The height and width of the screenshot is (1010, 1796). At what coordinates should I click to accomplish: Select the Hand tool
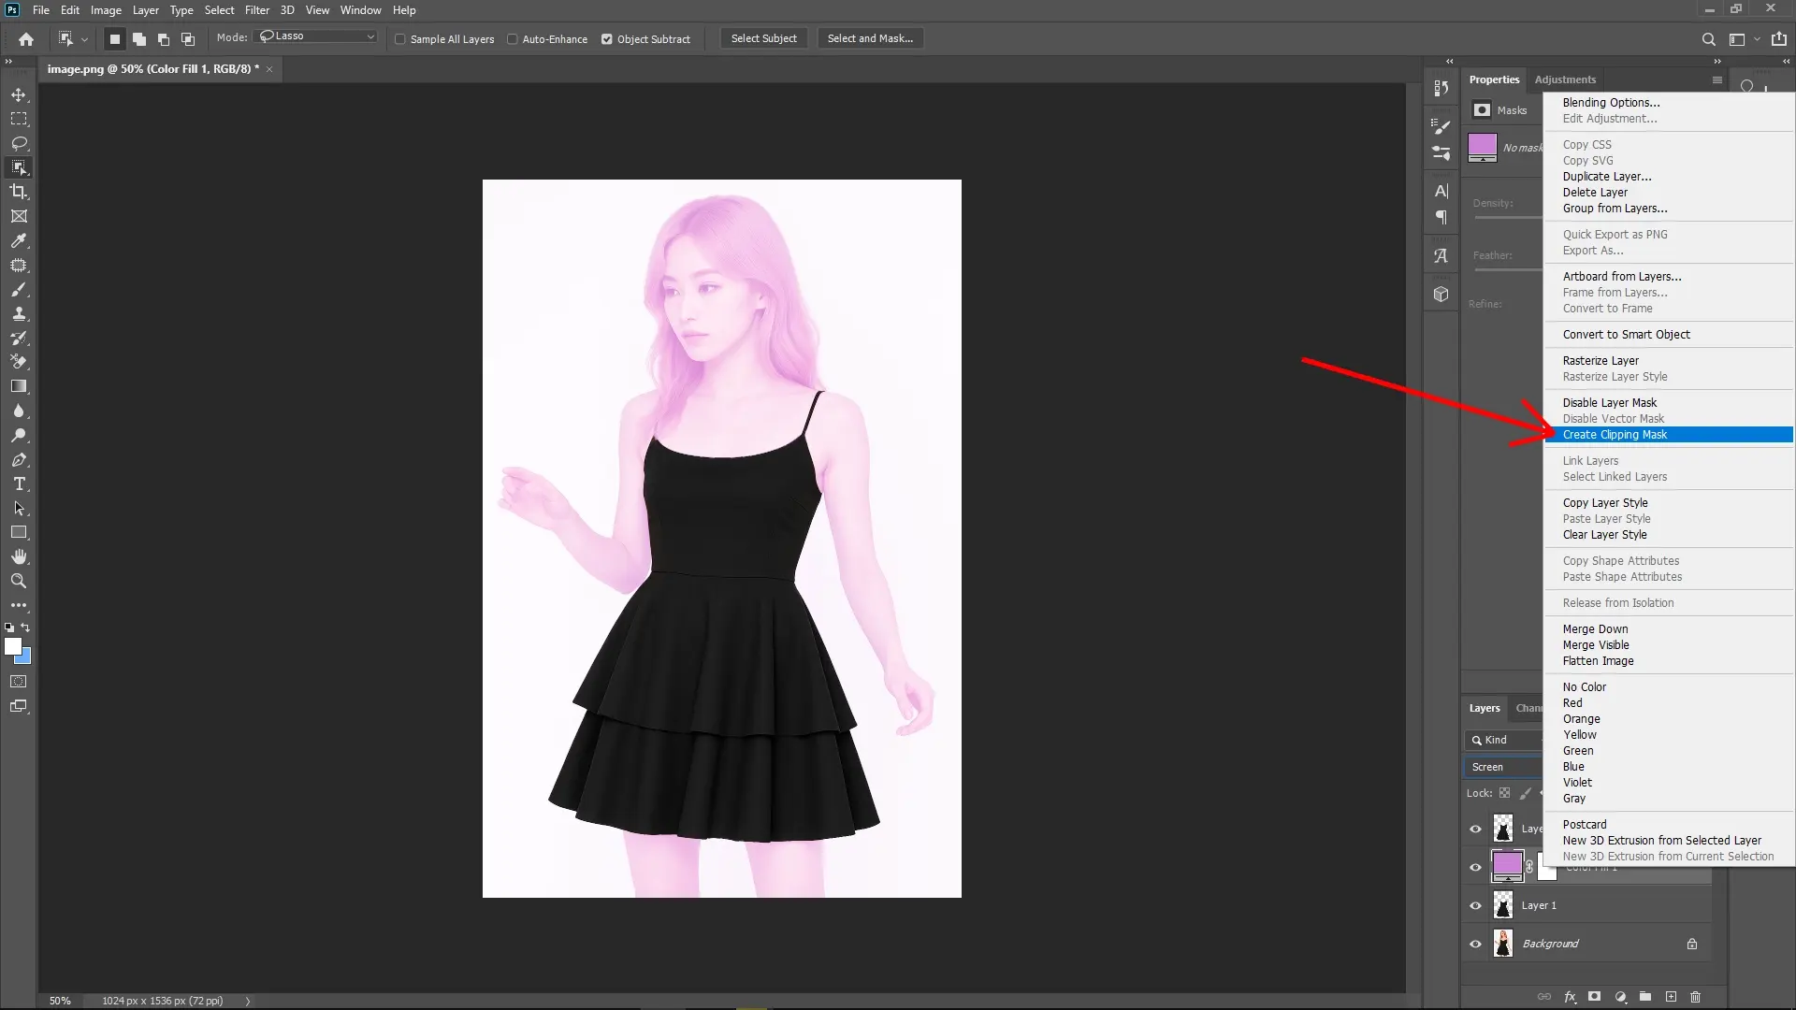pos(19,555)
